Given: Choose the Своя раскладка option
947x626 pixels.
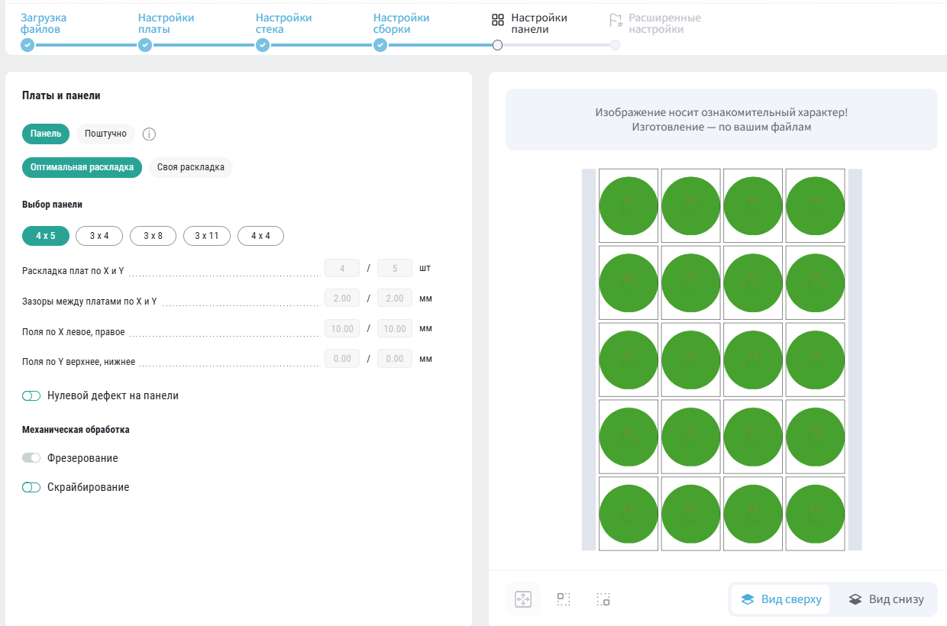Looking at the screenshot, I should pos(191,167).
